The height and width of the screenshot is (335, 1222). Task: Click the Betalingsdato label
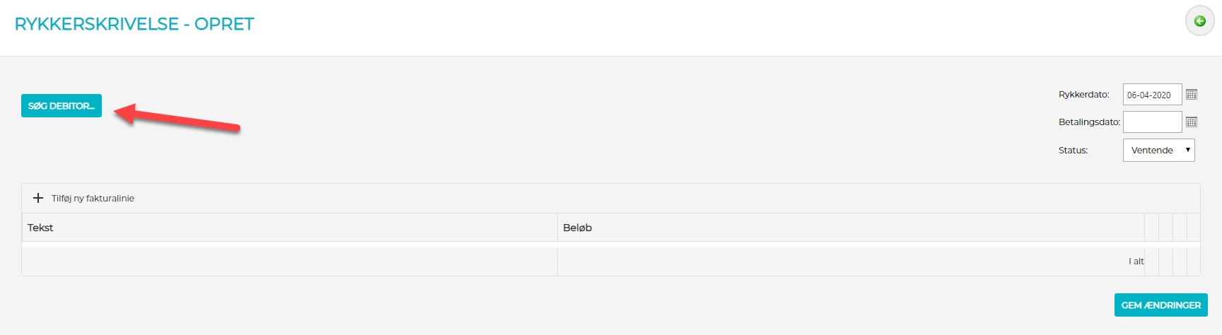point(1089,122)
